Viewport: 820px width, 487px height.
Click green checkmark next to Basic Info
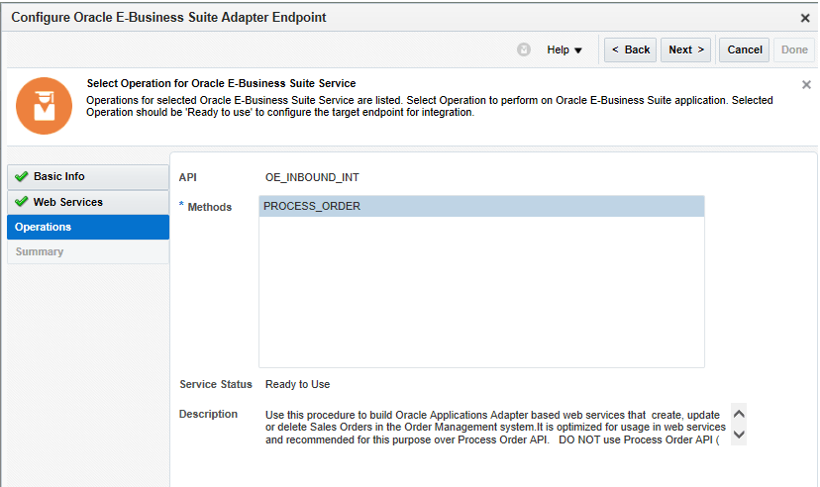tap(21, 177)
